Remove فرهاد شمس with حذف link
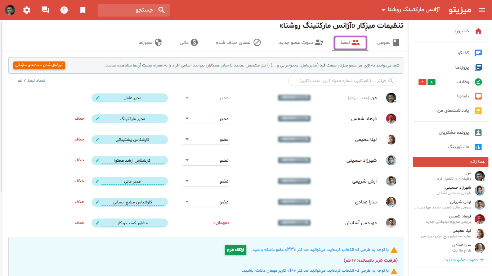Image resolution: width=492 pixels, height=276 pixels. point(79,118)
